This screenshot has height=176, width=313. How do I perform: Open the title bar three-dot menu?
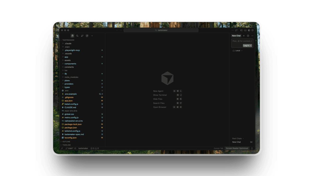[233, 30]
